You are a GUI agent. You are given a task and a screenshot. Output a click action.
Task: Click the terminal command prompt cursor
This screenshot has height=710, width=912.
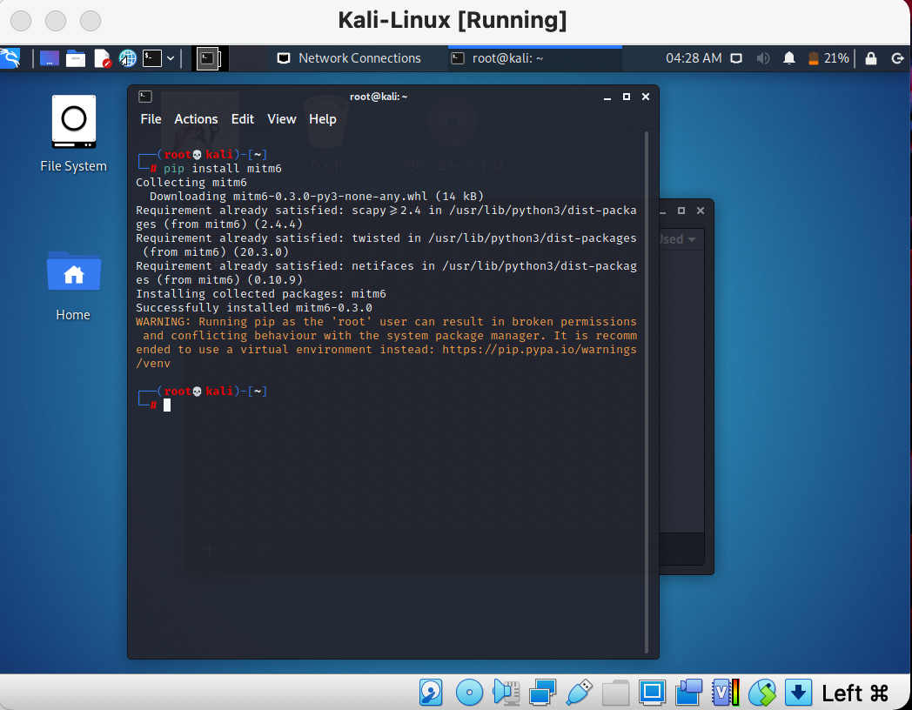(x=167, y=405)
